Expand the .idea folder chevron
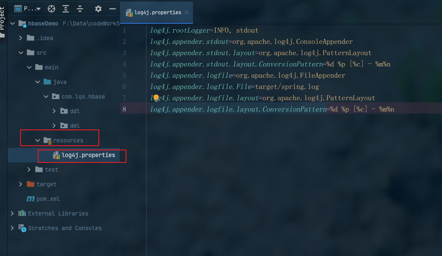Image resolution: width=442 pixels, height=256 pixels. [x=21, y=38]
